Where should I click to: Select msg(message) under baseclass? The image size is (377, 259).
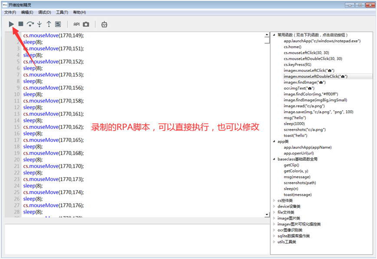(297, 177)
